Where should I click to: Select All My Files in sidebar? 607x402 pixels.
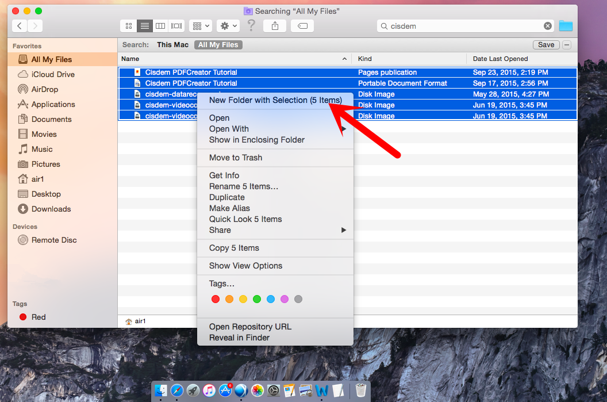[62, 59]
